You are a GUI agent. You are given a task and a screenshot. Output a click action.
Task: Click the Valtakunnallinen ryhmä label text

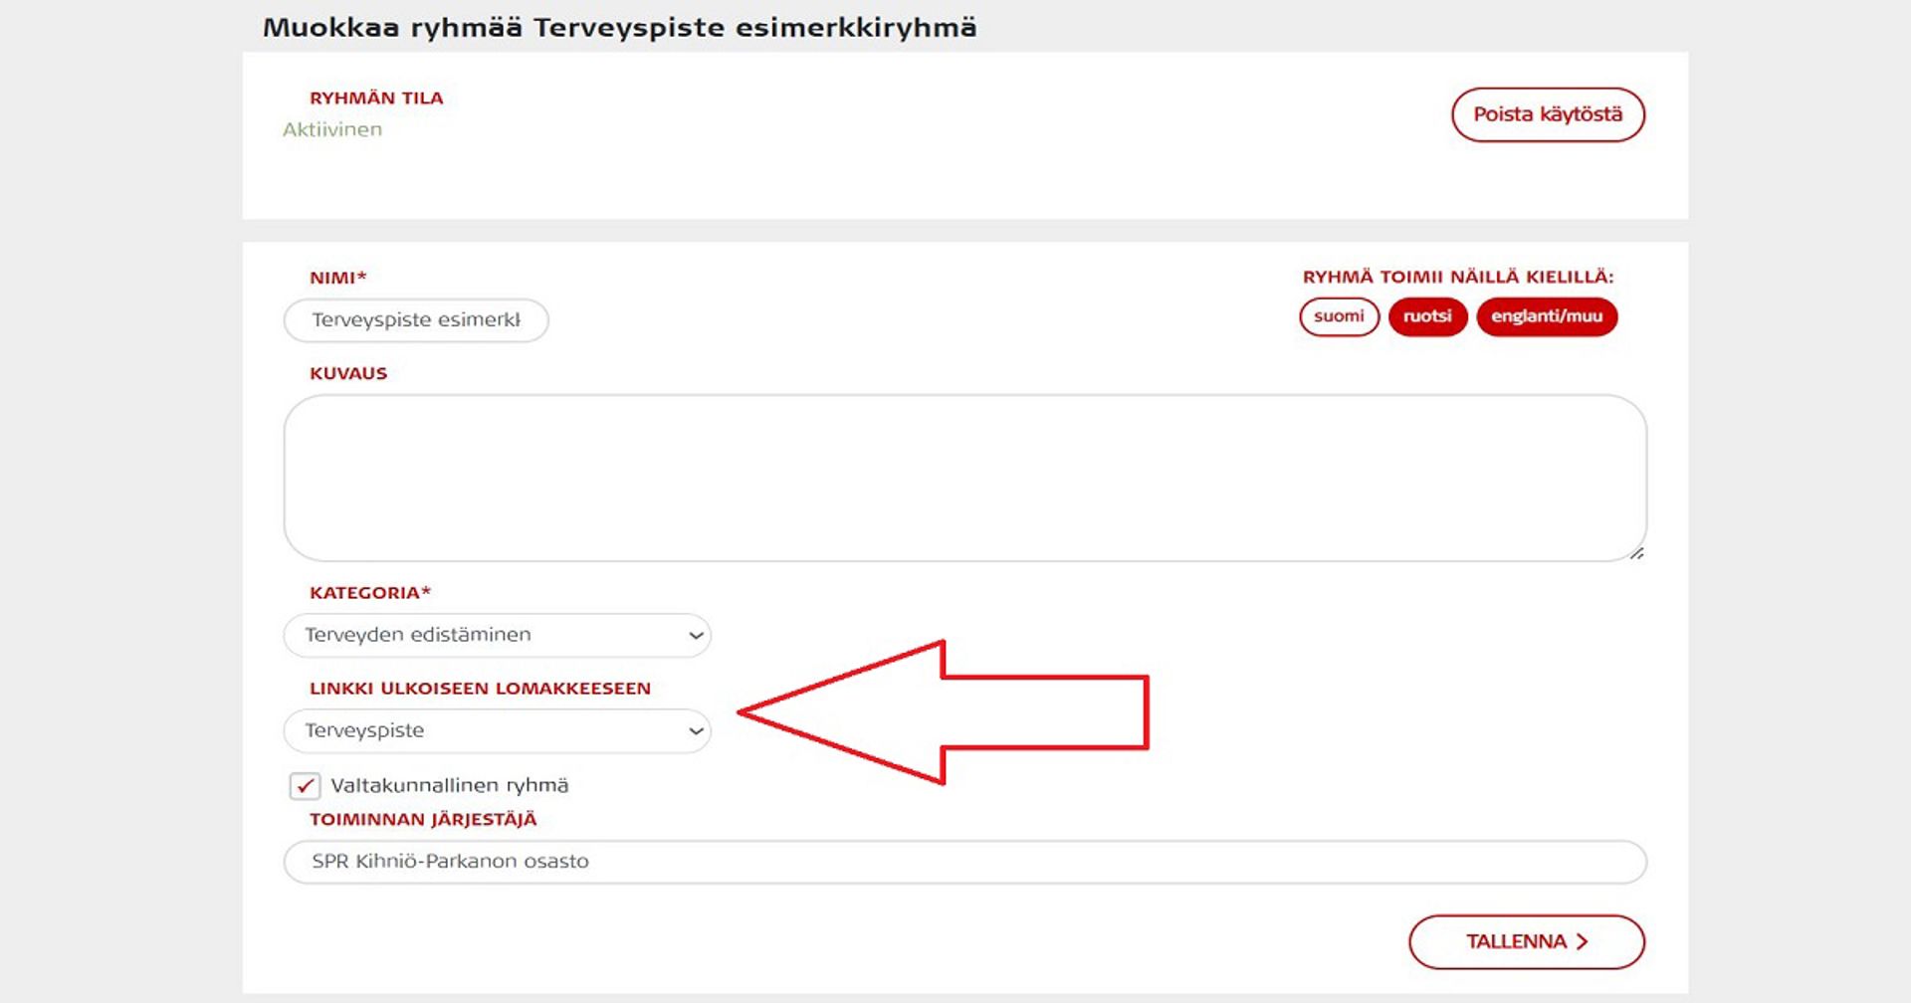pos(449,786)
